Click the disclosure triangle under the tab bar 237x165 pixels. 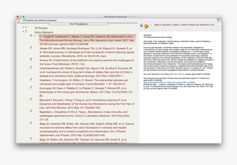pyautogui.click(x=18, y=23)
